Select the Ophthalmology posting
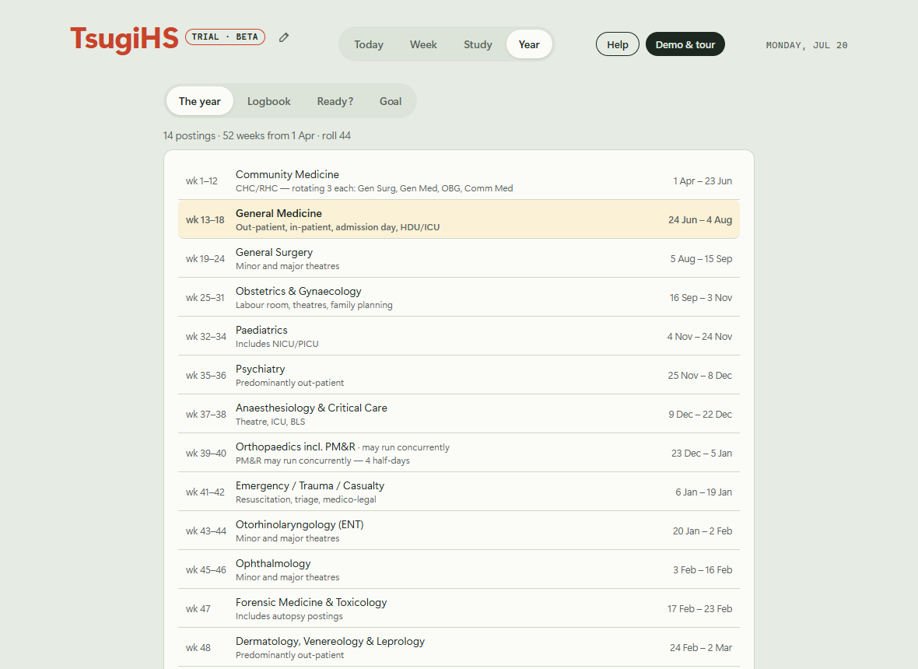The height and width of the screenshot is (669, 918). click(x=459, y=570)
